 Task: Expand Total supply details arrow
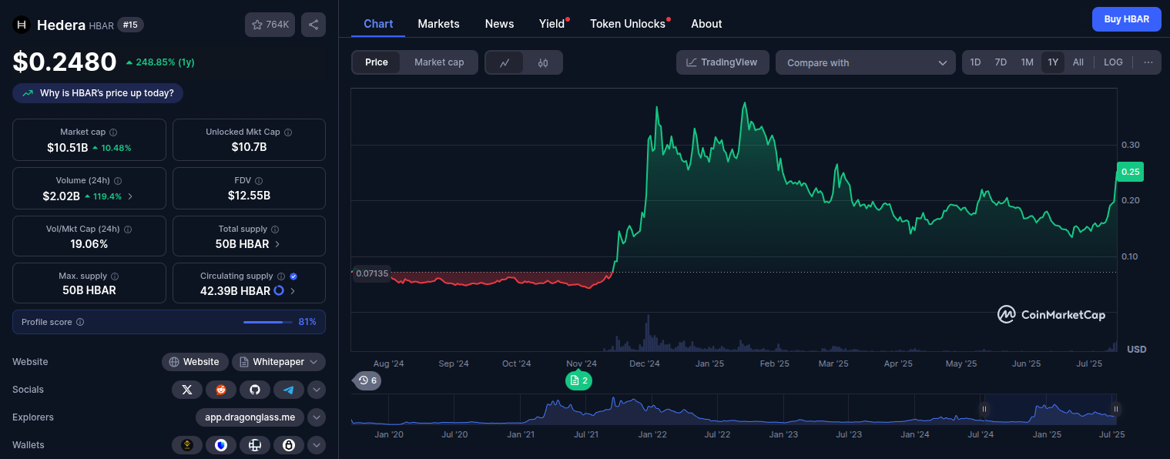pyautogui.click(x=277, y=244)
